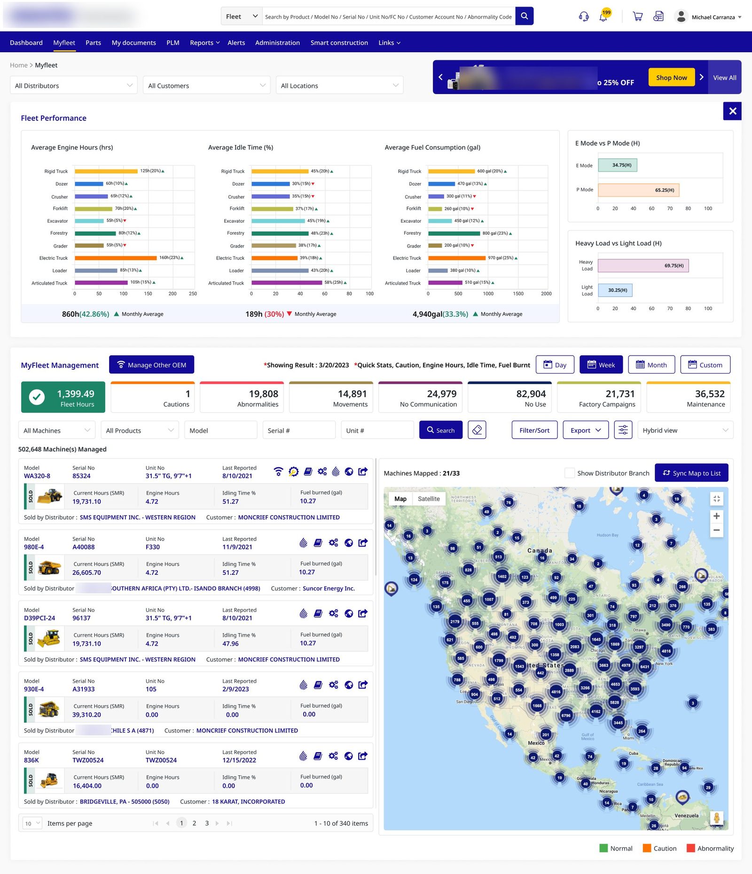Click the share export icon for 980E-4
This screenshot has height=874, width=752.
[x=363, y=543]
